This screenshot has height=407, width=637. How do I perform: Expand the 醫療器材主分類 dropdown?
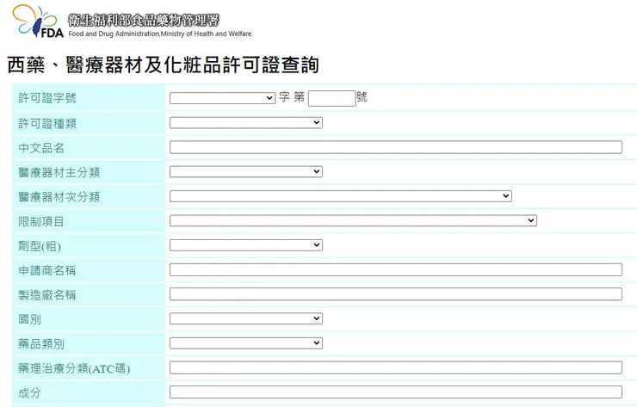click(x=246, y=172)
